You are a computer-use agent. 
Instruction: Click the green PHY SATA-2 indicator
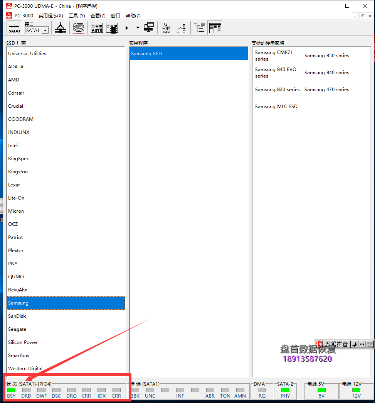(286, 390)
